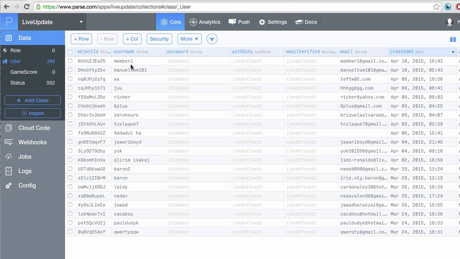This screenshot has width=460, height=259.
Task: Open the Security button
Action: tap(159, 39)
